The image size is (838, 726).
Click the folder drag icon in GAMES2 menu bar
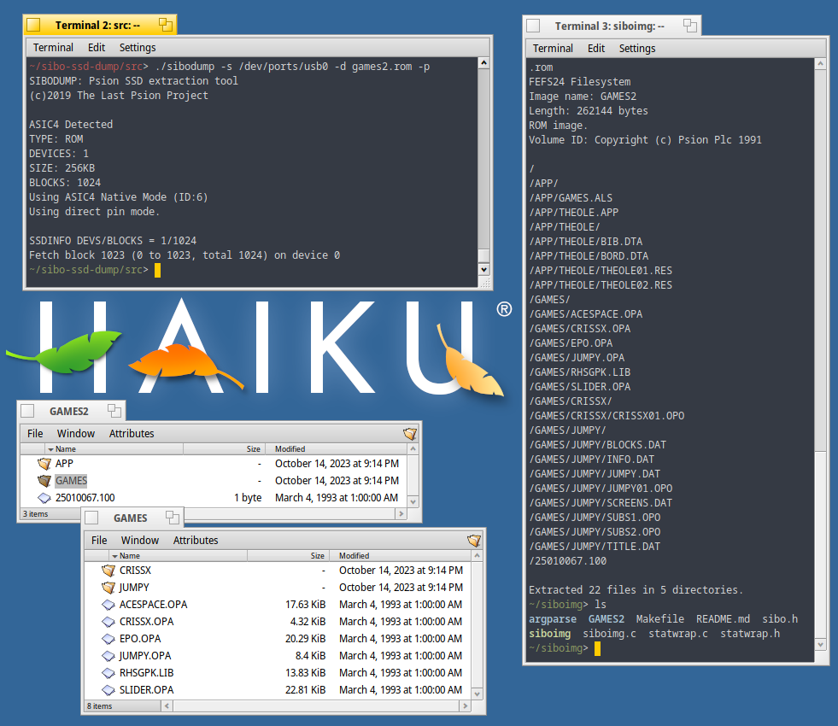click(410, 434)
